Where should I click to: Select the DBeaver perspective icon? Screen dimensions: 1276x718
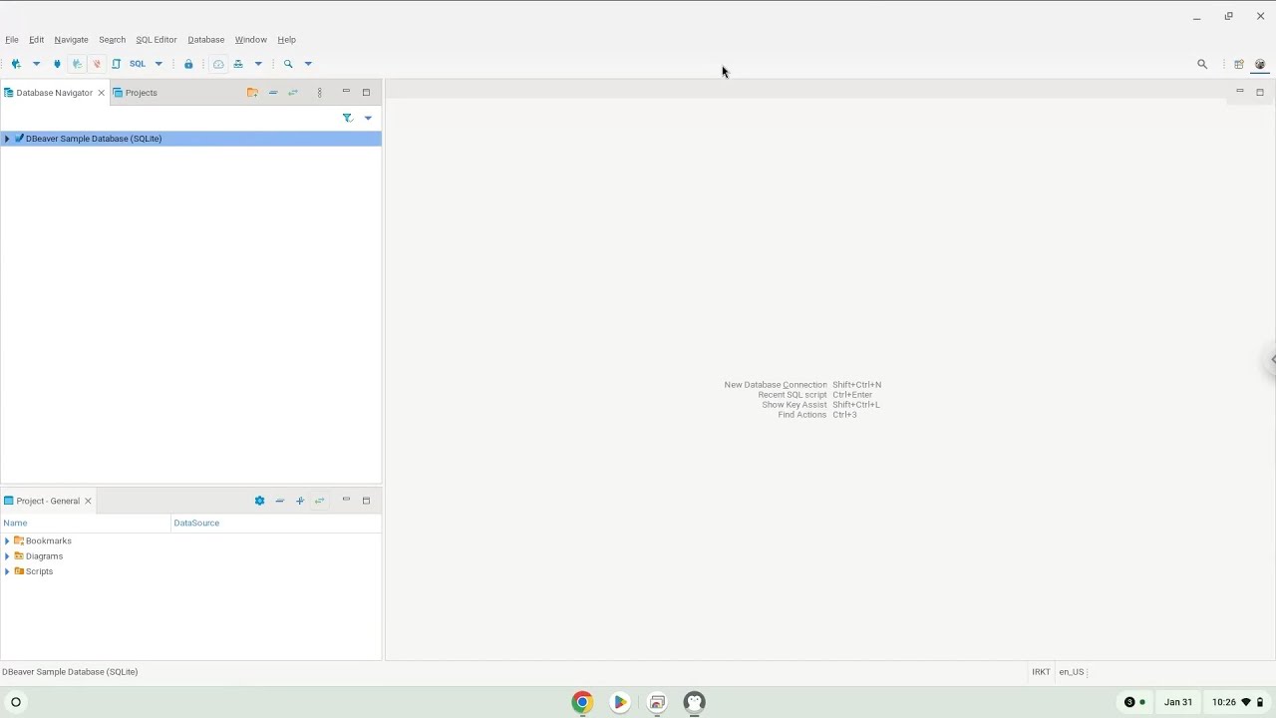pos(1260,64)
